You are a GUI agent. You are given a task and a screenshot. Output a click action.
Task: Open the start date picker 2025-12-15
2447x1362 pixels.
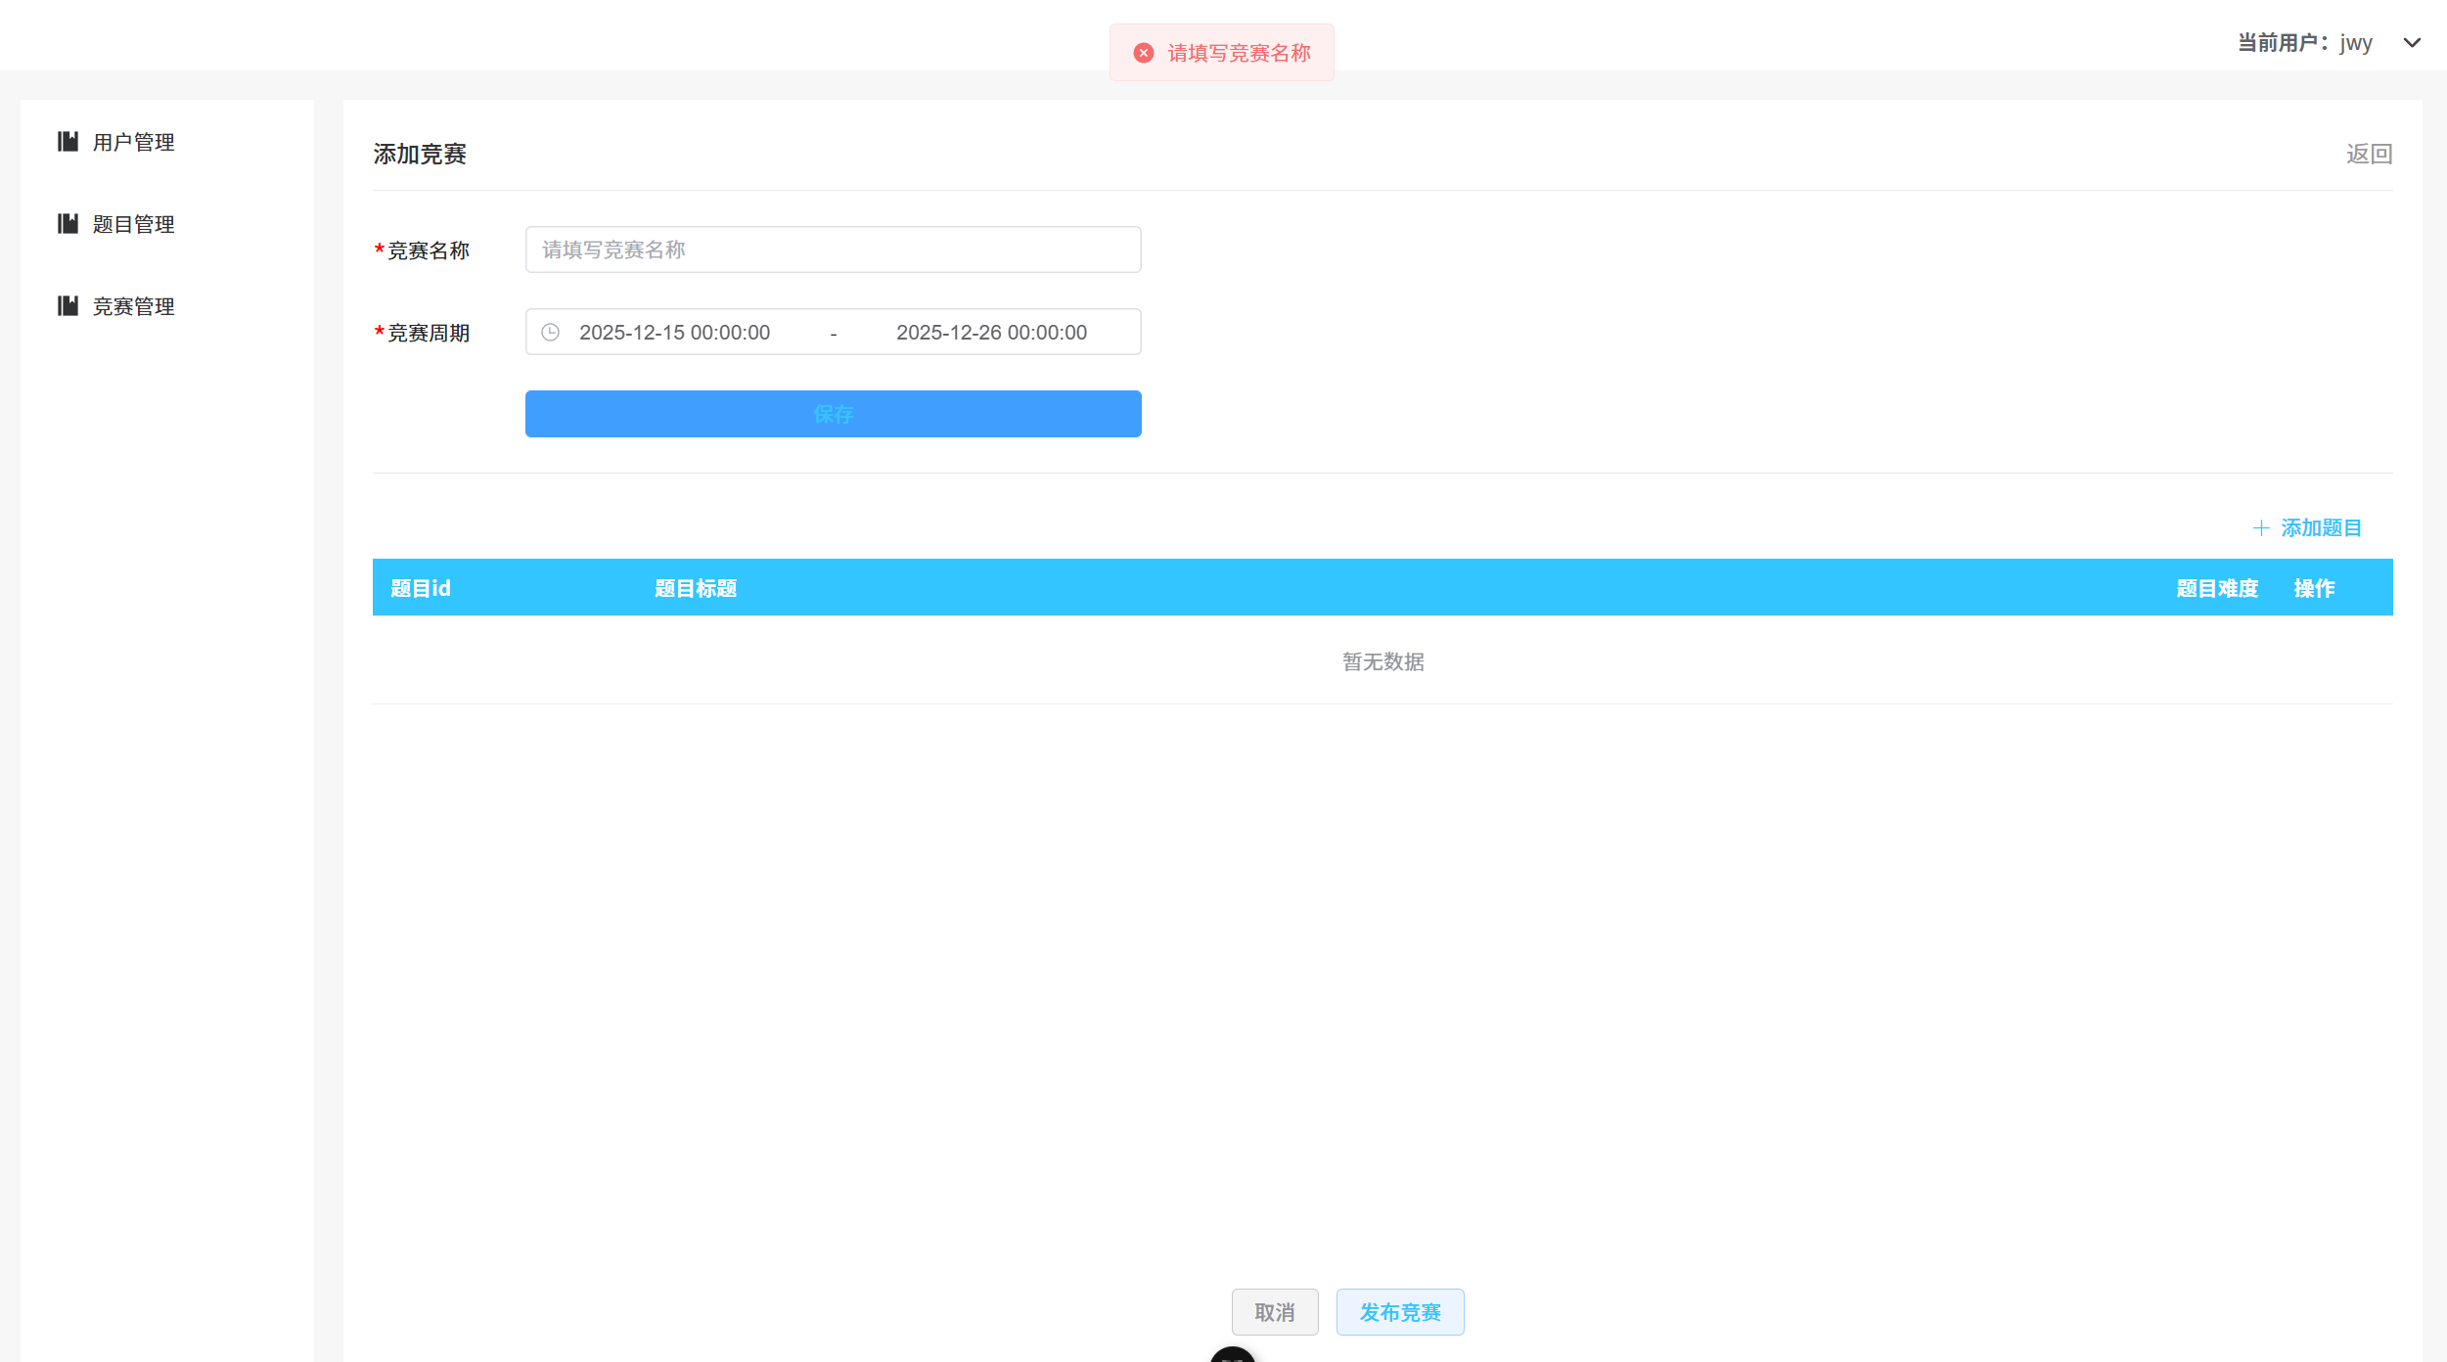click(x=675, y=332)
